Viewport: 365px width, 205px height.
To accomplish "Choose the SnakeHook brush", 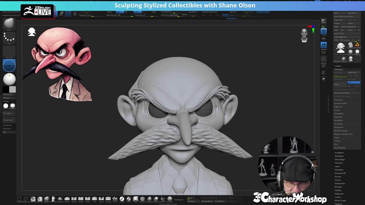I will click(x=60, y=199).
